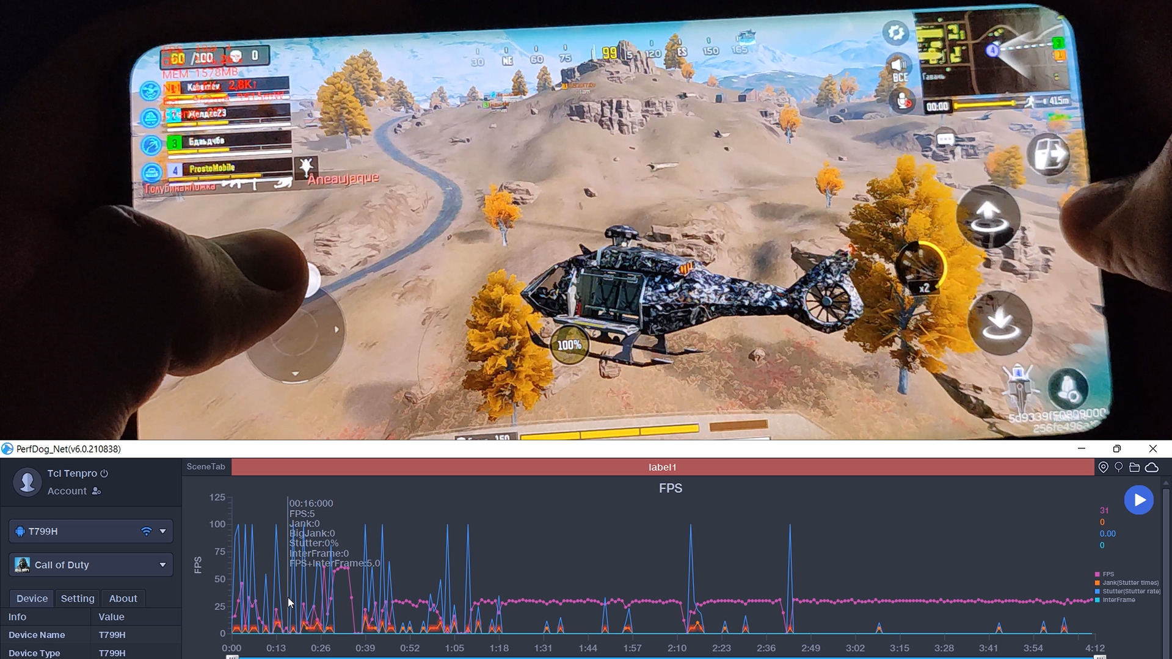Open the About tab
The image size is (1172, 659).
pos(123,599)
